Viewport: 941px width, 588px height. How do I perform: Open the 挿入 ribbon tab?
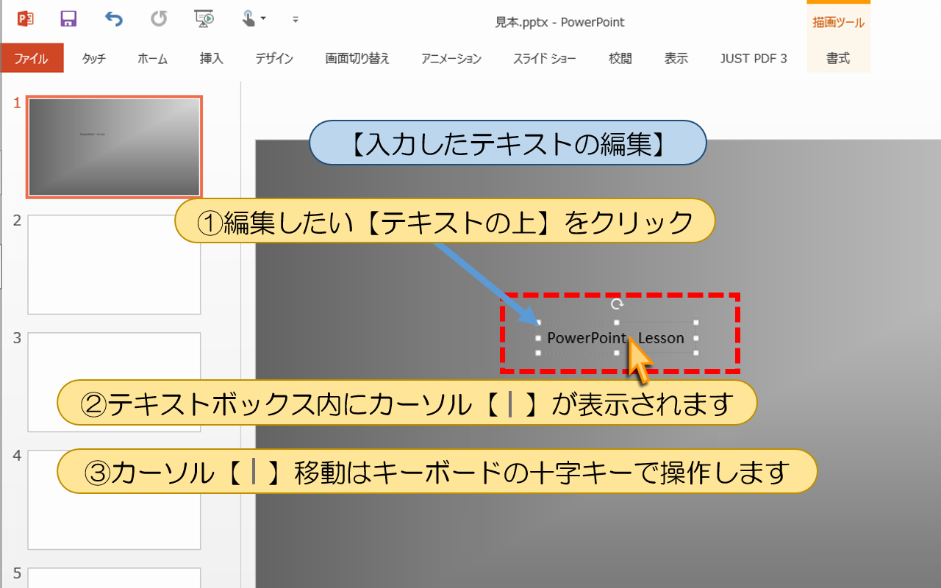211,59
